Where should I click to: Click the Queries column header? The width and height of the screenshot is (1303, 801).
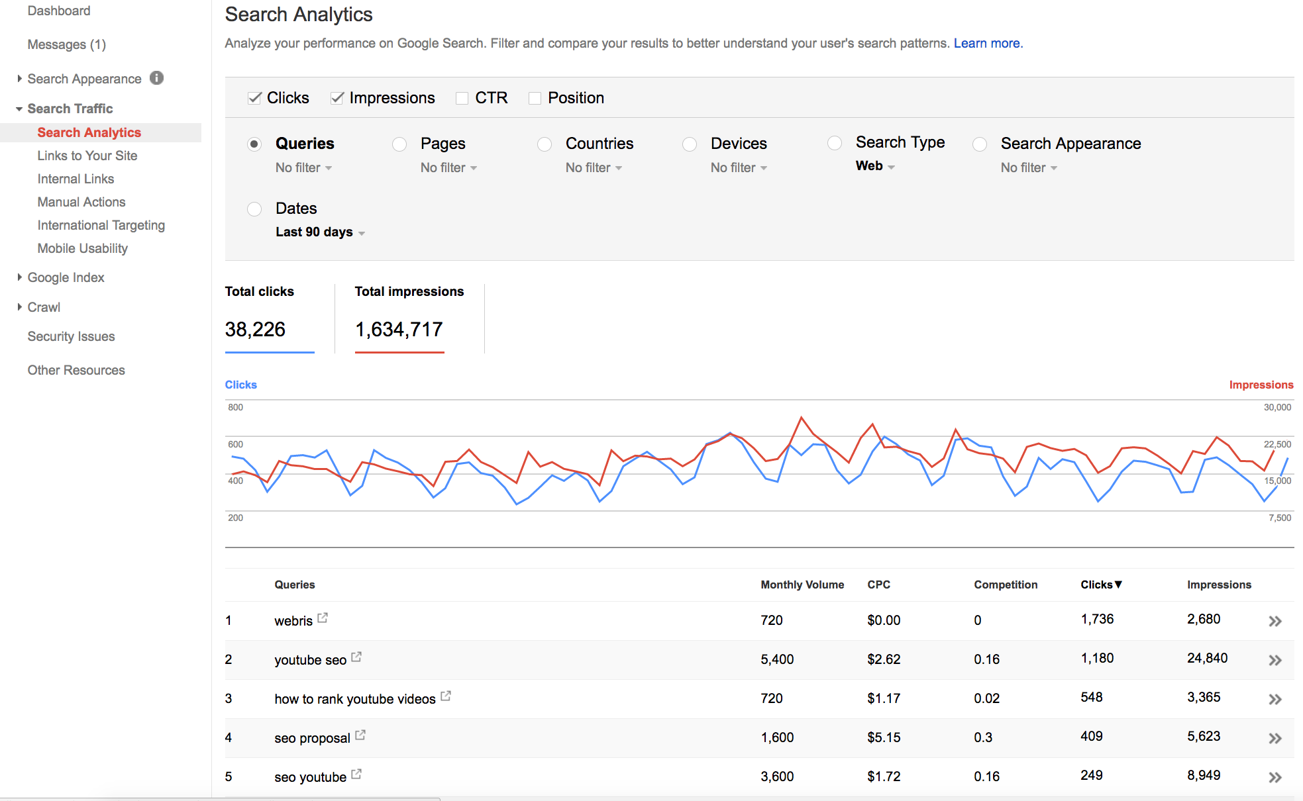(295, 585)
